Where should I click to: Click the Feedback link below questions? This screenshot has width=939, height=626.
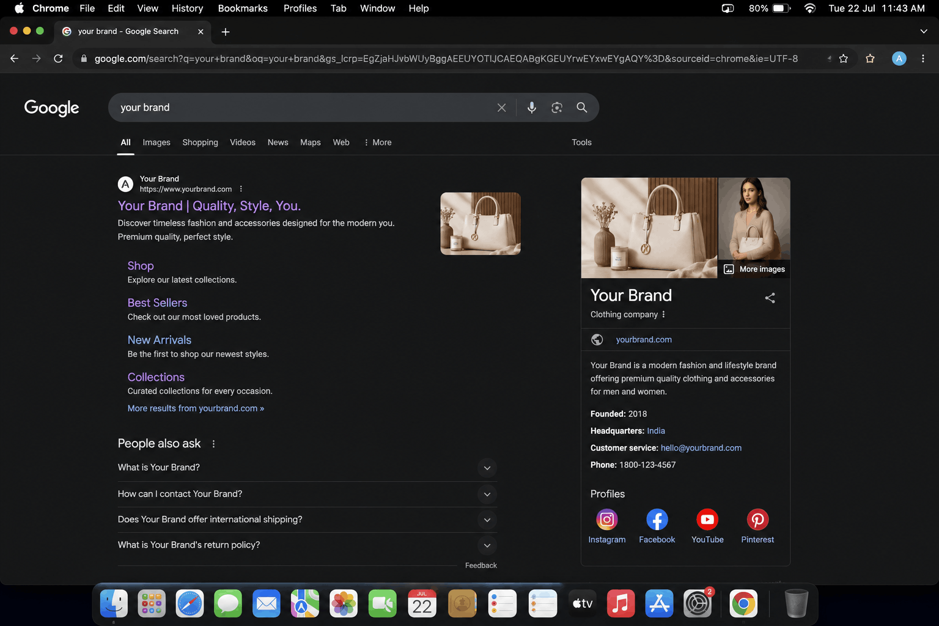[481, 565]
